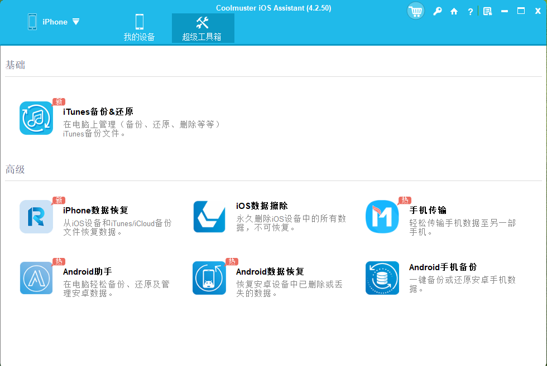Select the iPhone device icon in header
Image resolution: width=547 pixels, height=366 pixels.
click(x=32, y=22)
